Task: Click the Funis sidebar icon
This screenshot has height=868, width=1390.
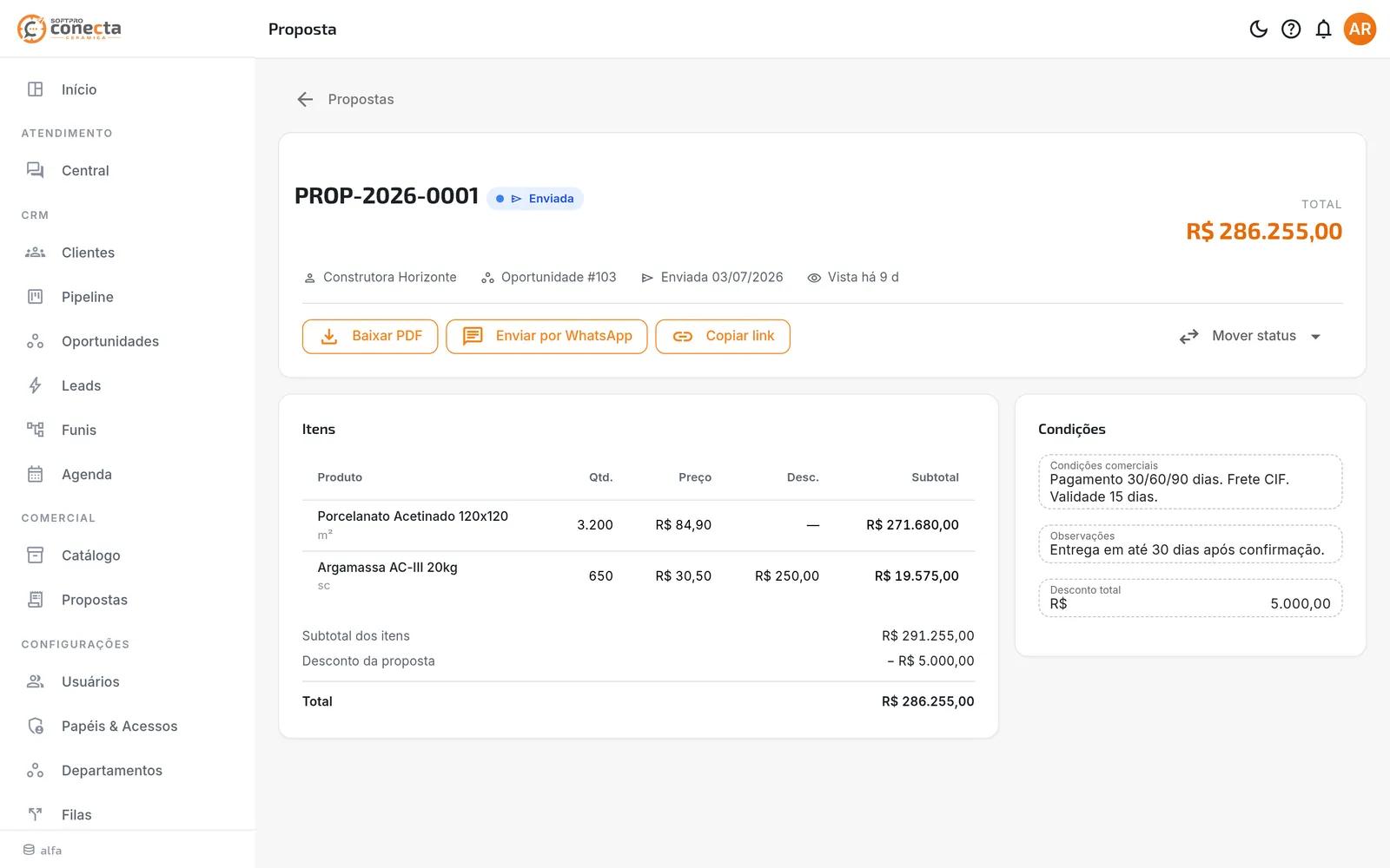Action: click(x=35, y=430)
